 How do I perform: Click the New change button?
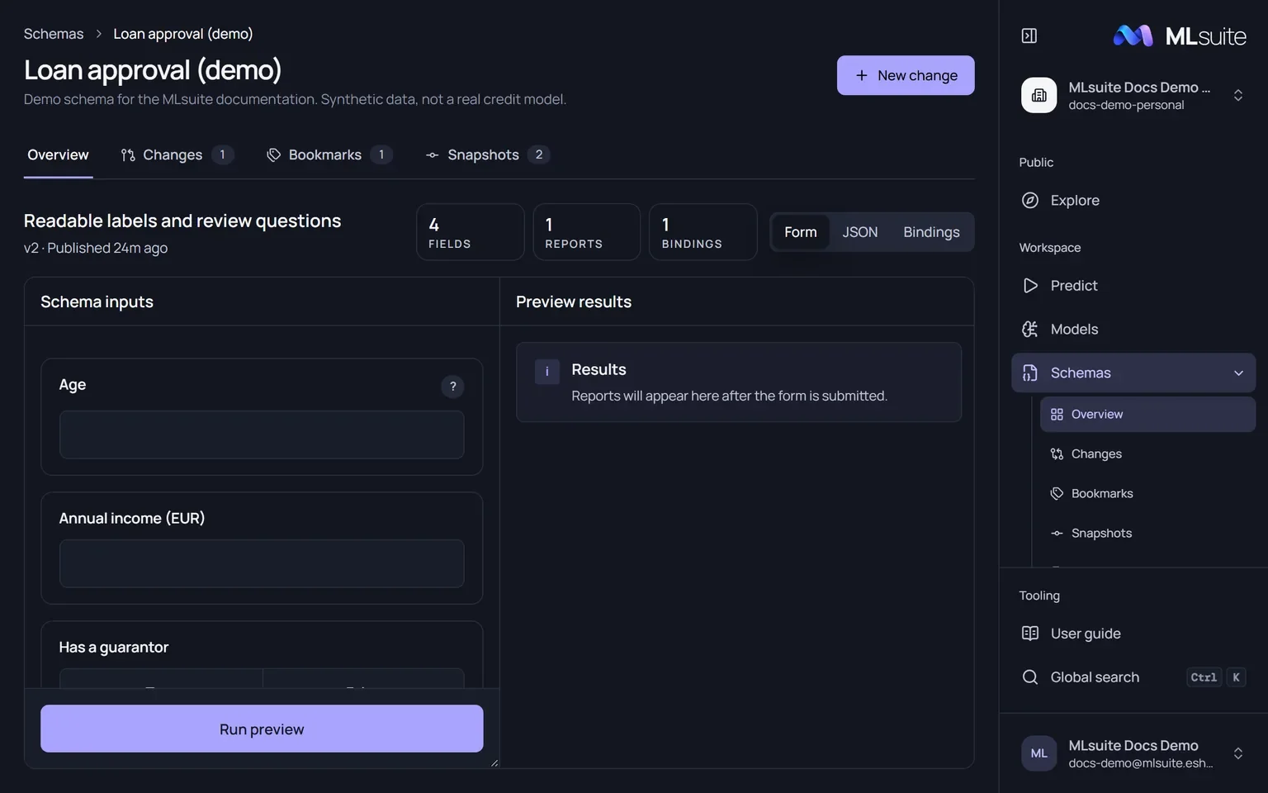coord(906,75)
